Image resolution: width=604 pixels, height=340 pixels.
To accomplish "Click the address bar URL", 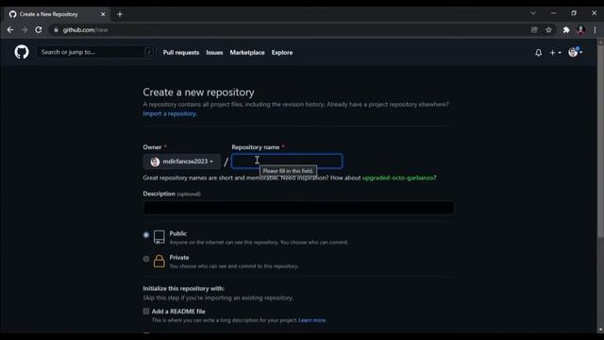I will coord(86,29).
